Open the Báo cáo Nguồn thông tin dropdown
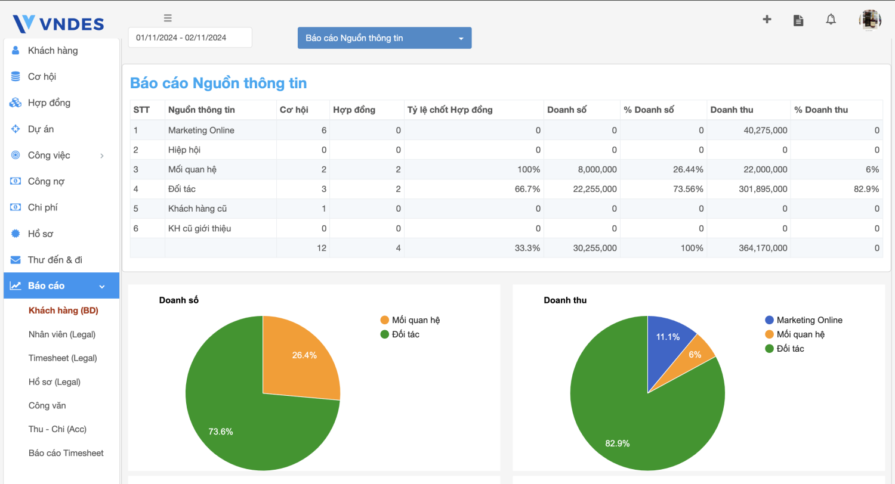This screenshot has height=484, width=895. (x=384, y=38)
